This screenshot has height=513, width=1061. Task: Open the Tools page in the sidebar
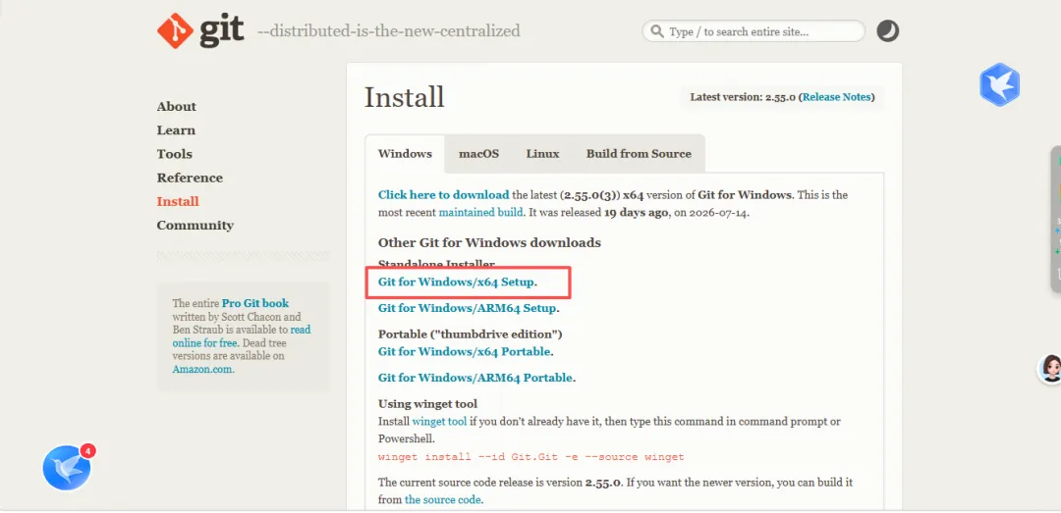(x=175, y=154)
